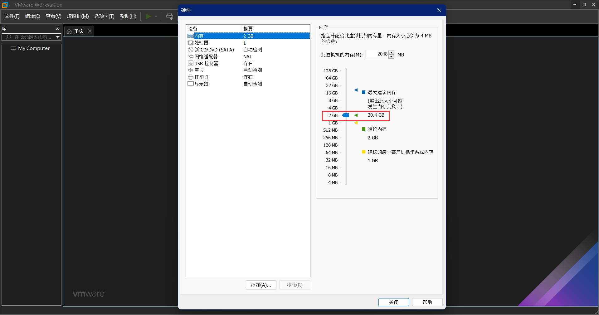Click the yellow minimum memory arrow marker
The image size is (599, 315).
tap(356, 123)
